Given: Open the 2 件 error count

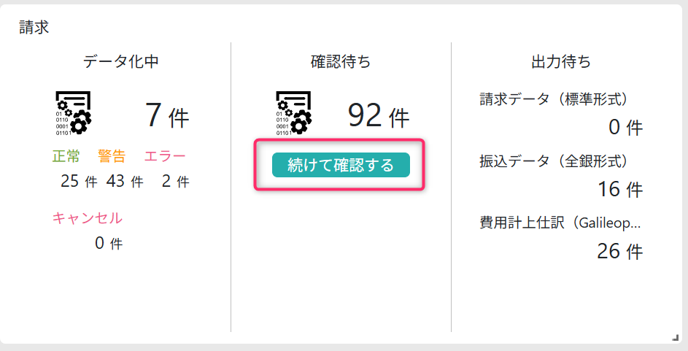Looking at the screenshot, I should click(175, 182).
